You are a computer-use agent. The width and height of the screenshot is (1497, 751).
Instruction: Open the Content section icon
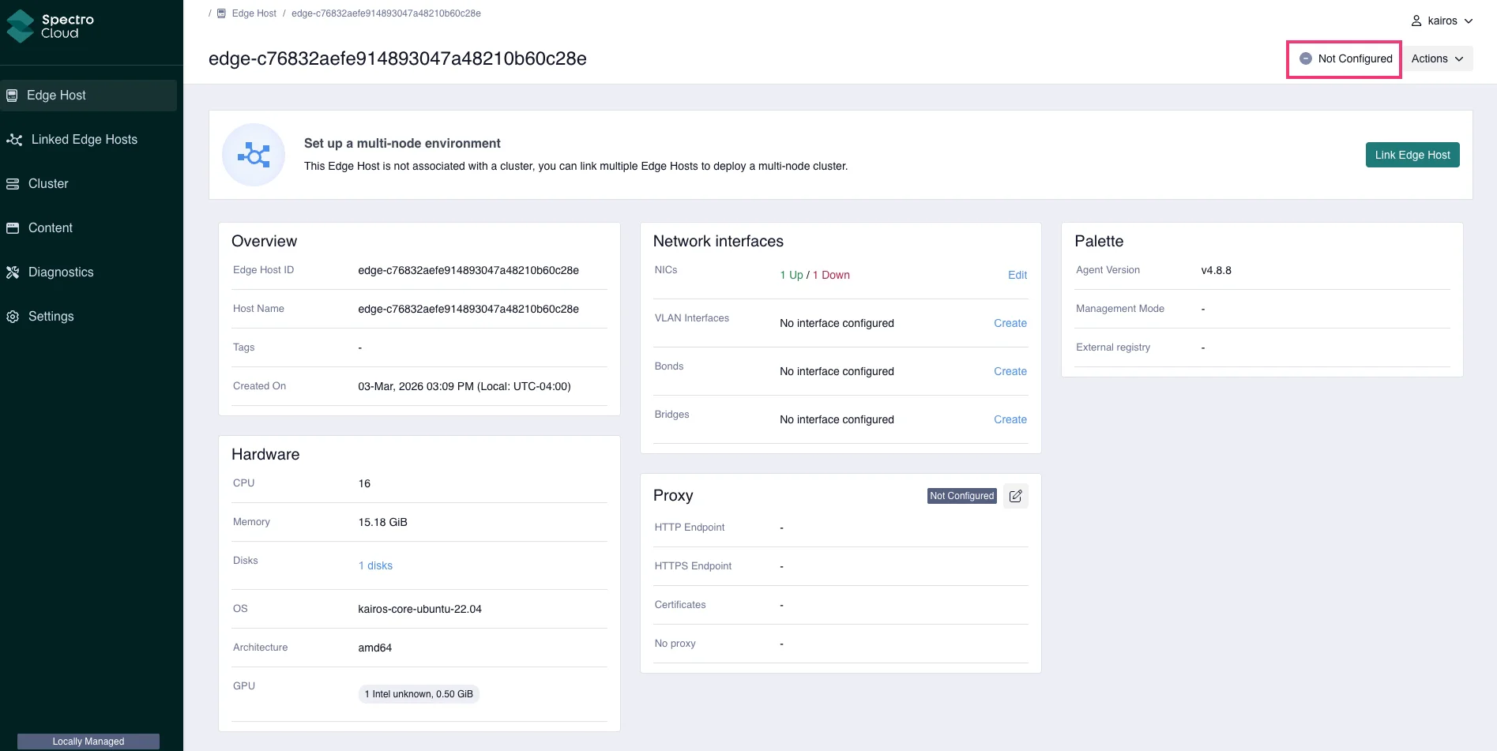(13, 227)
